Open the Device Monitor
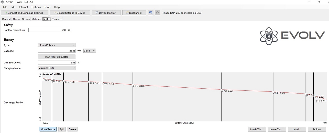This screenshot has height=133, width=329. coord(106,13)
